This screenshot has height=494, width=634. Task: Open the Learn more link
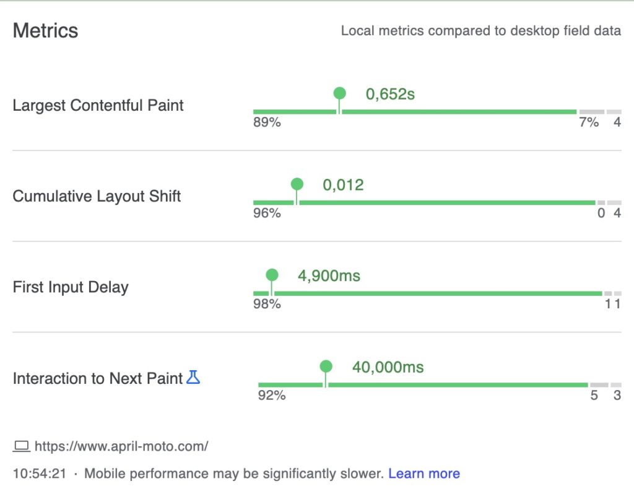[424, 473]
